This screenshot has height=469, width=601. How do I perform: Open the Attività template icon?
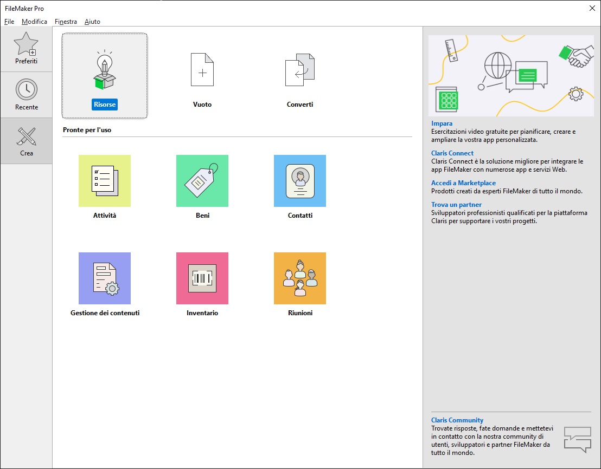click(x=105, y=181)
